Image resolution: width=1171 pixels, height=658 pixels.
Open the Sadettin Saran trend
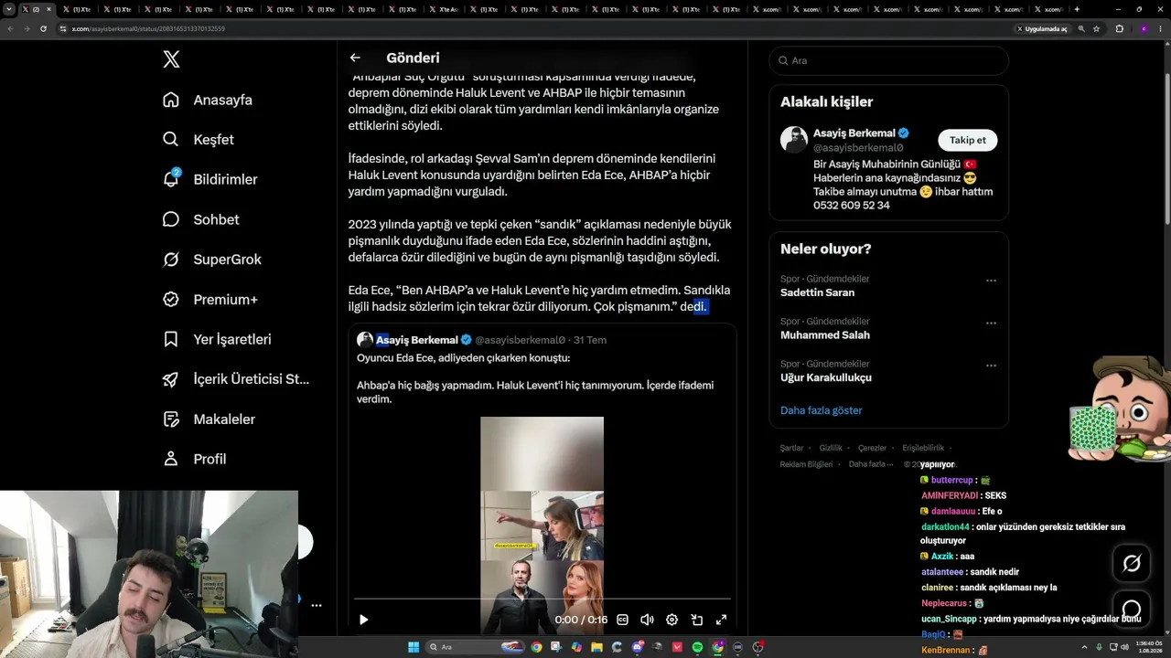coord(817,292)
